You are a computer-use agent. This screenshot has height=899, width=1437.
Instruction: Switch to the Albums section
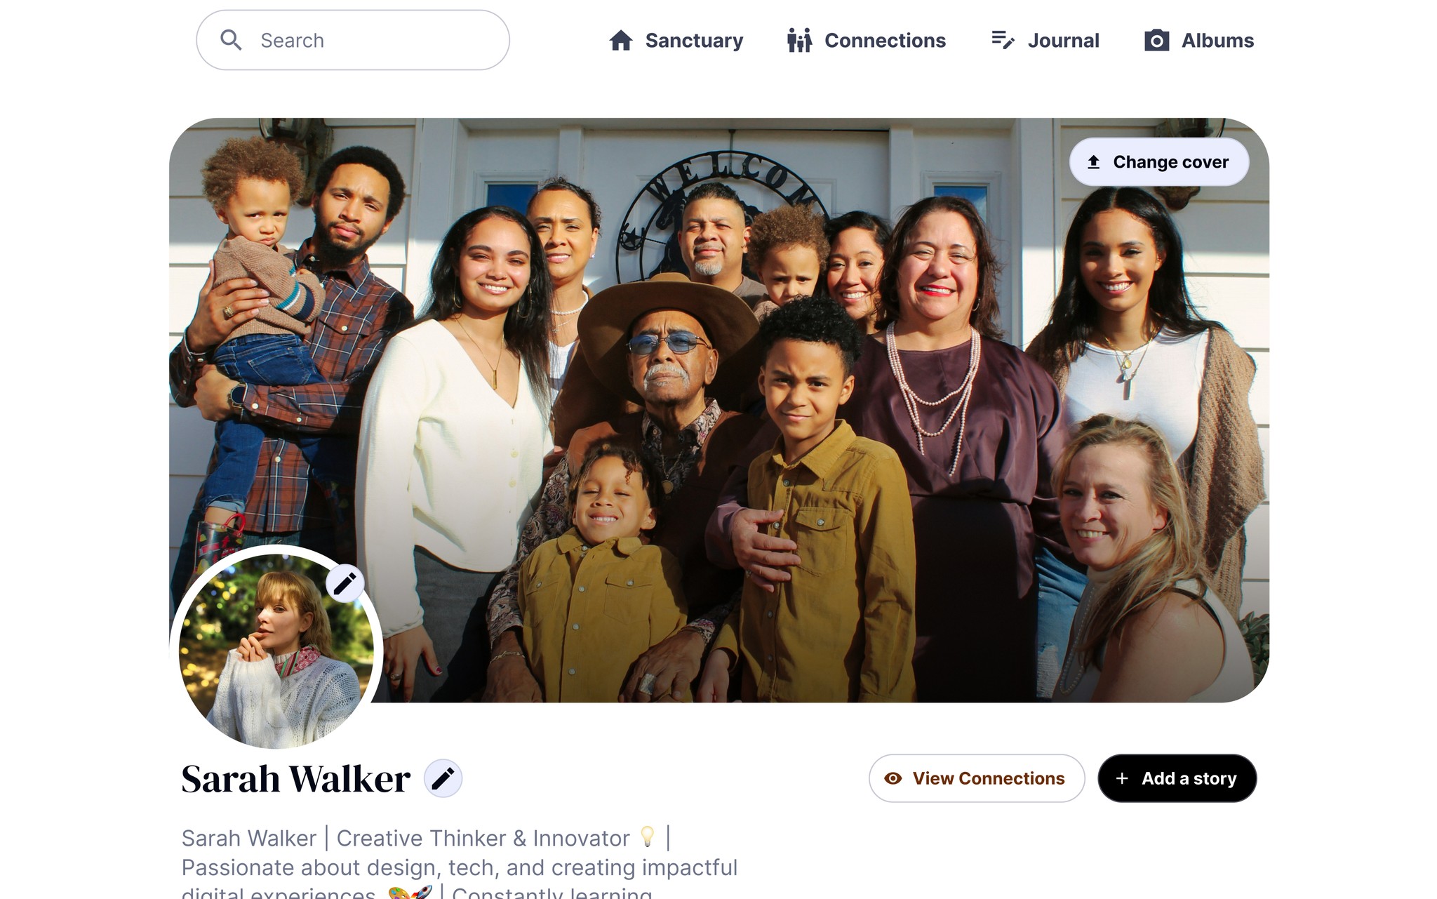pos(1199,40)
